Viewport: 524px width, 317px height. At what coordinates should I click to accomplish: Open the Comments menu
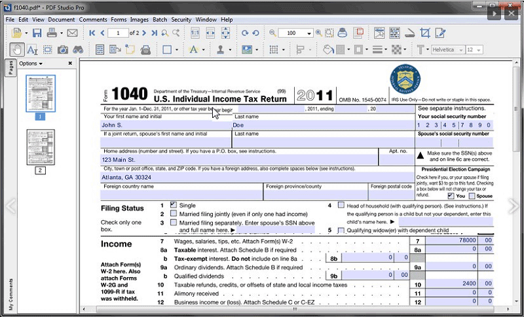93,20
